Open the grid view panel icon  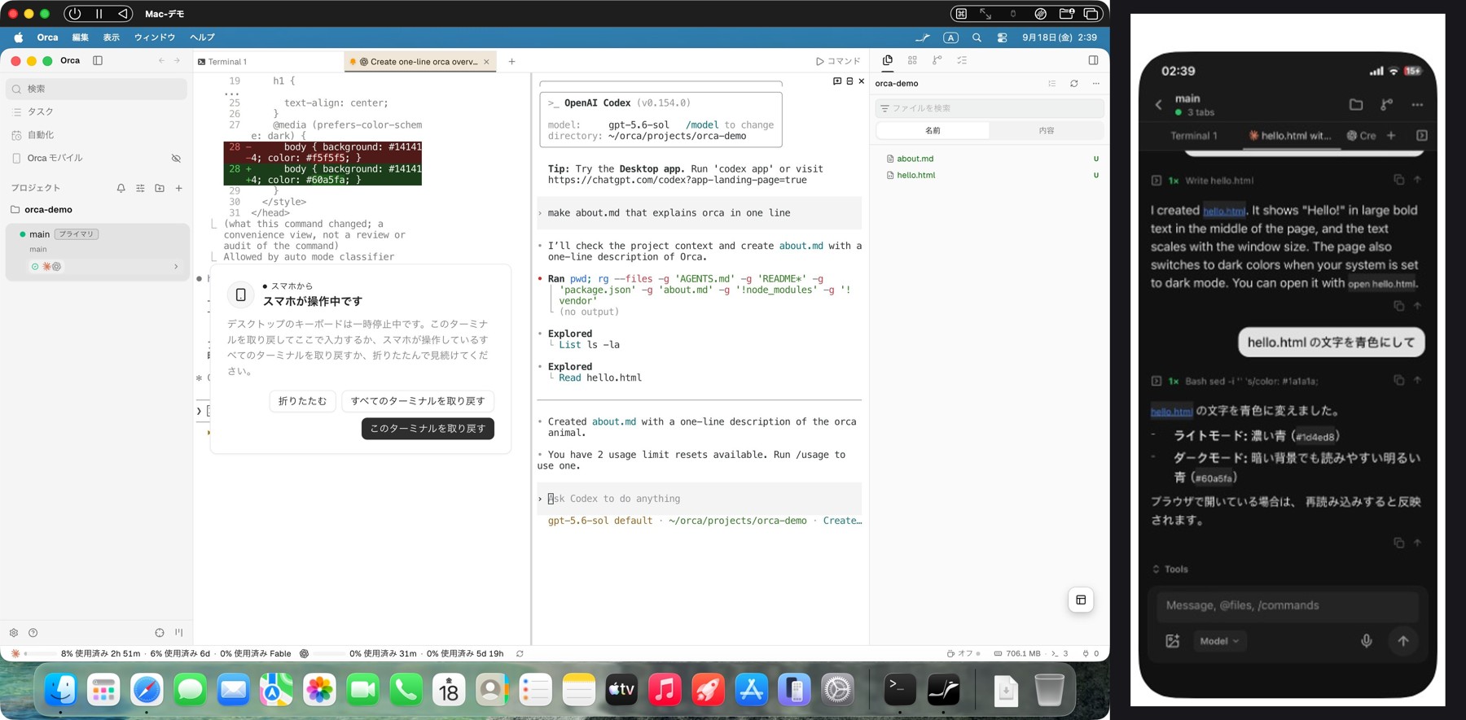pyautogui.click(x=912, y=60)
